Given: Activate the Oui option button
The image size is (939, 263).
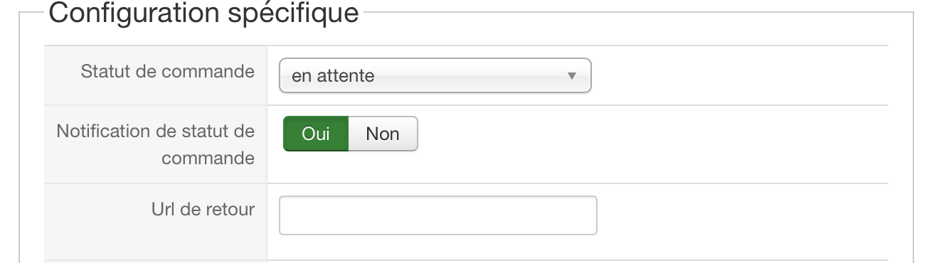Looking at the screenshot, I should 316,134.
